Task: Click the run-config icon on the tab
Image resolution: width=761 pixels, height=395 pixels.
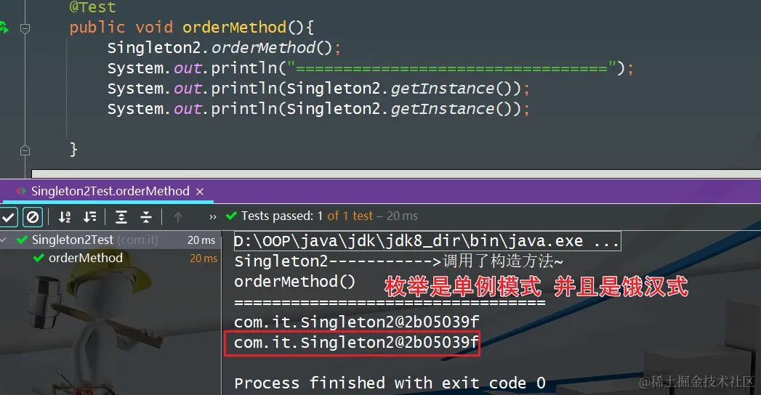Action: (21, 191)
